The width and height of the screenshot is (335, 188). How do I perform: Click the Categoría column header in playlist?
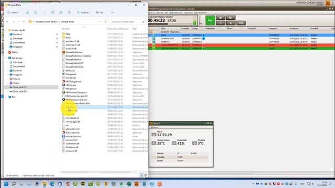[273, 29]
